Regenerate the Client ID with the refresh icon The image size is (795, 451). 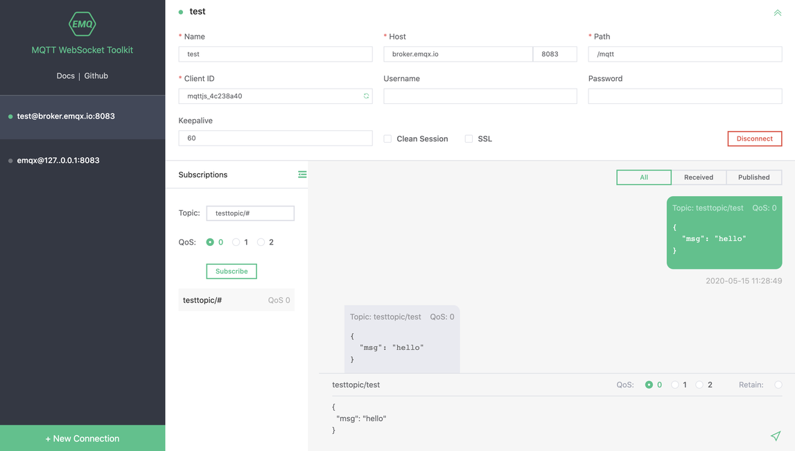point(366,96)
